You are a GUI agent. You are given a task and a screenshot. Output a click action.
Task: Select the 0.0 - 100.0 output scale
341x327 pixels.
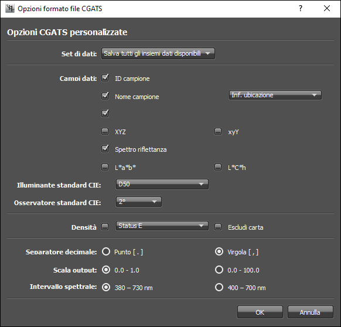coord(219,270)
